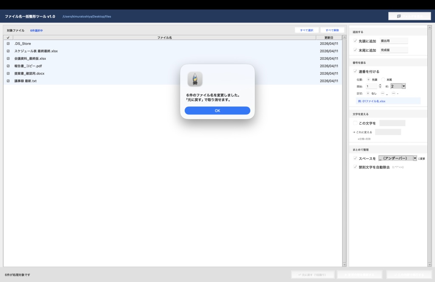Choose the underscore 区切り separator radio

(x=382, y=93)
